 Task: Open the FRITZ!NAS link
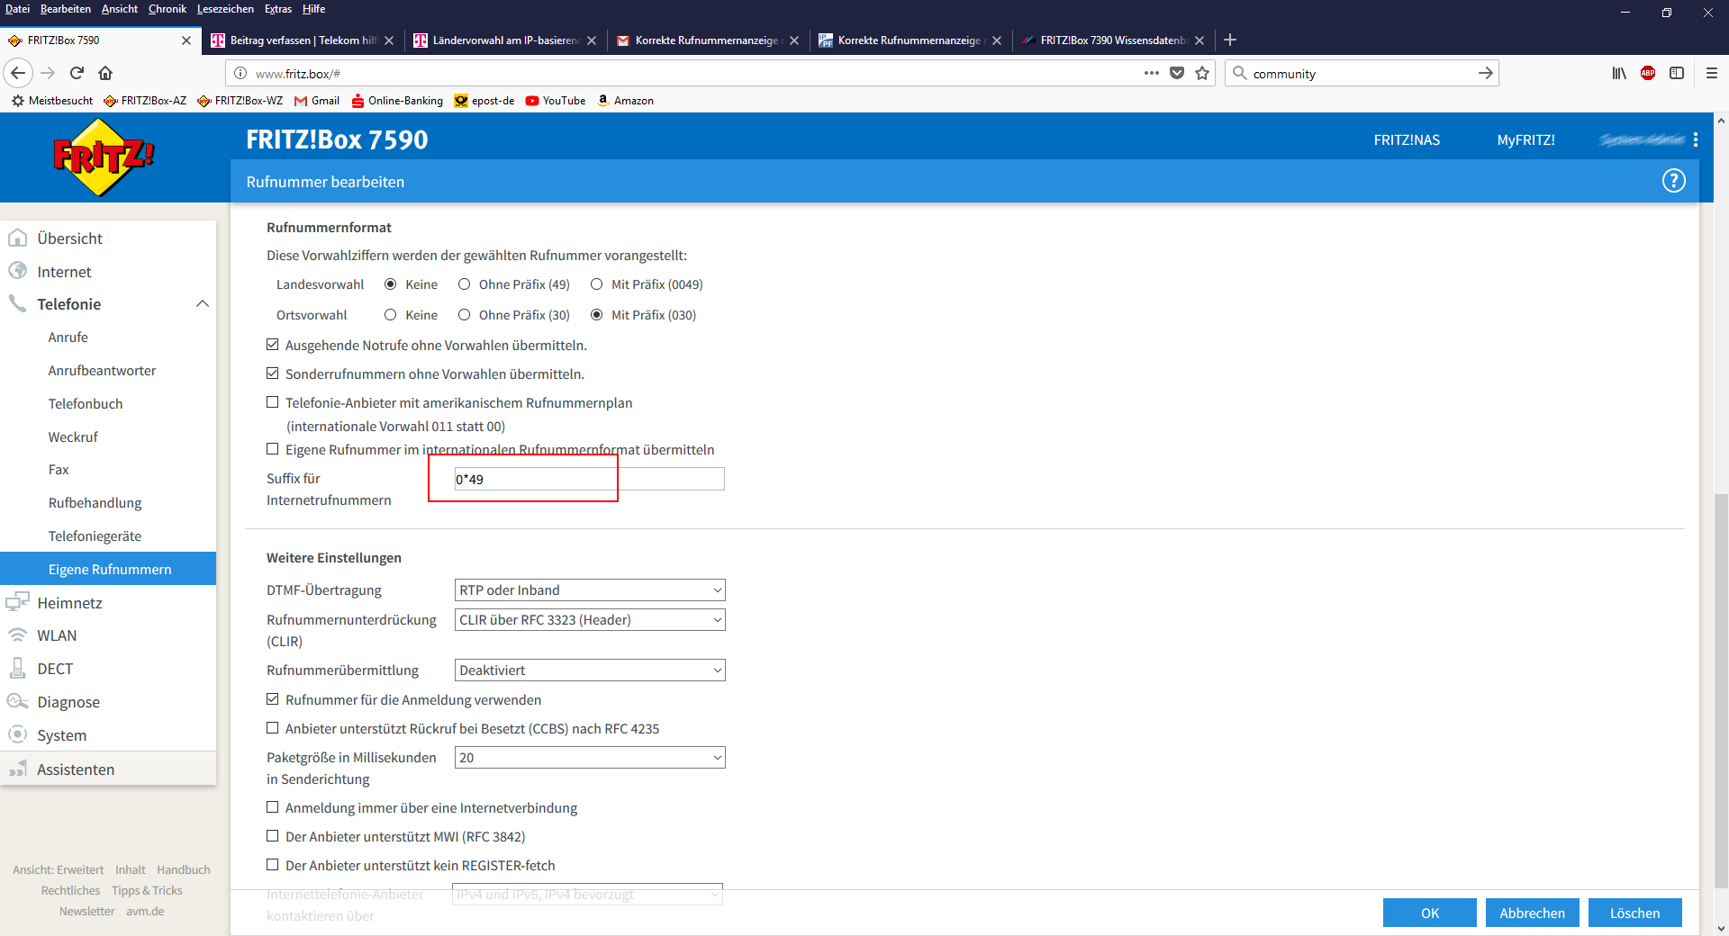pos(1407,139)
